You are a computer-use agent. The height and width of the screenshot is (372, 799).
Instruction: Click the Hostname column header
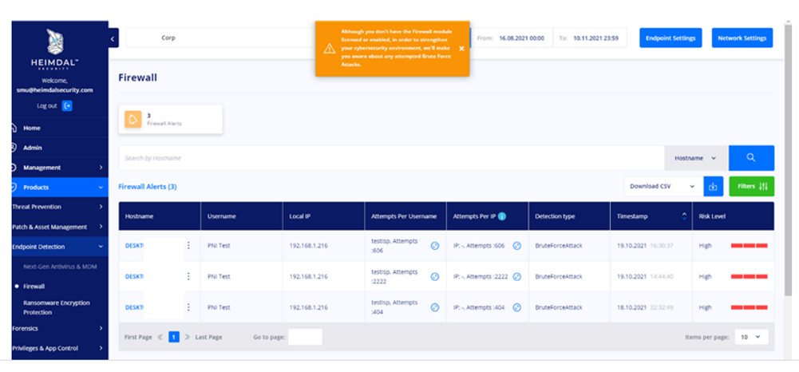tap(160, 216)
